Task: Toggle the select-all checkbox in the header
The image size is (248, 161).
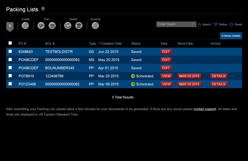Action: [x=10, y=43]
